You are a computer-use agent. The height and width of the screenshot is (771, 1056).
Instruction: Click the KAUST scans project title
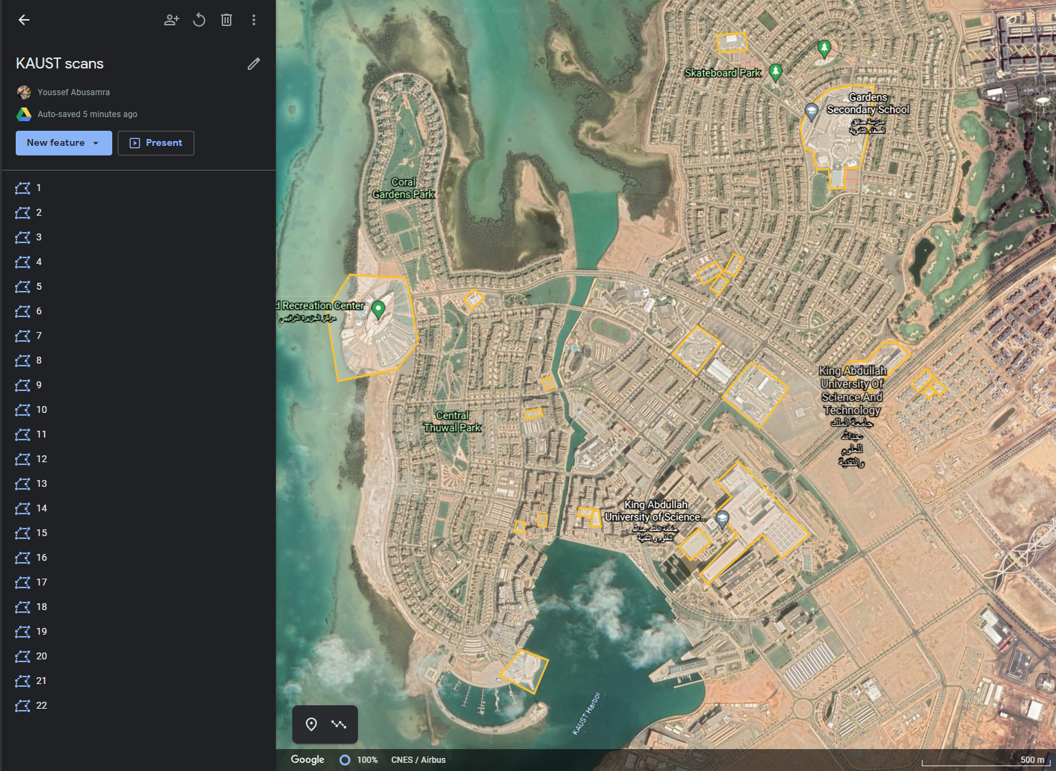[60, 64]
